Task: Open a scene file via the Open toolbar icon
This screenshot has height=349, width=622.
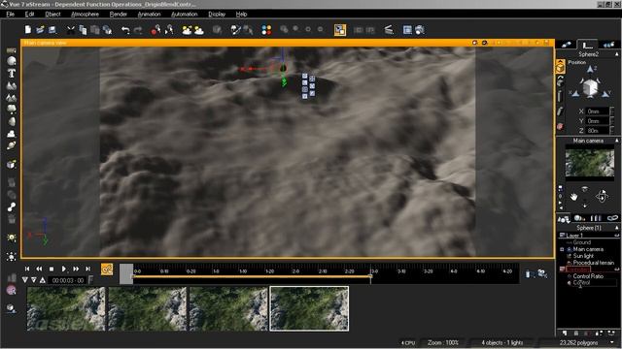Action: (40, 30)
